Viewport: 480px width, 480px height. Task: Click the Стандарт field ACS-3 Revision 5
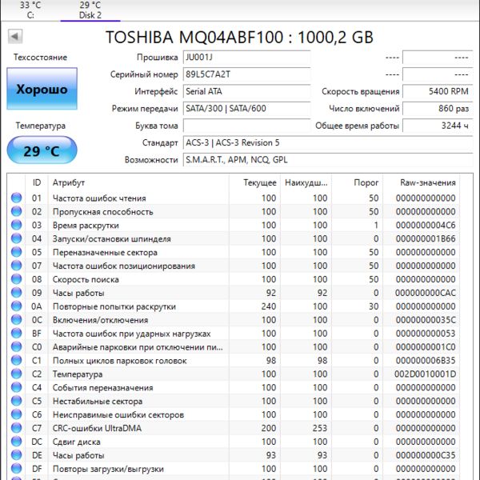click(x=328, y=143)
